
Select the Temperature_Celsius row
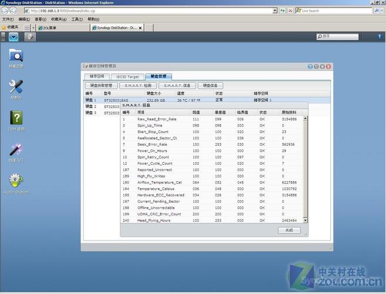[212, 189]
